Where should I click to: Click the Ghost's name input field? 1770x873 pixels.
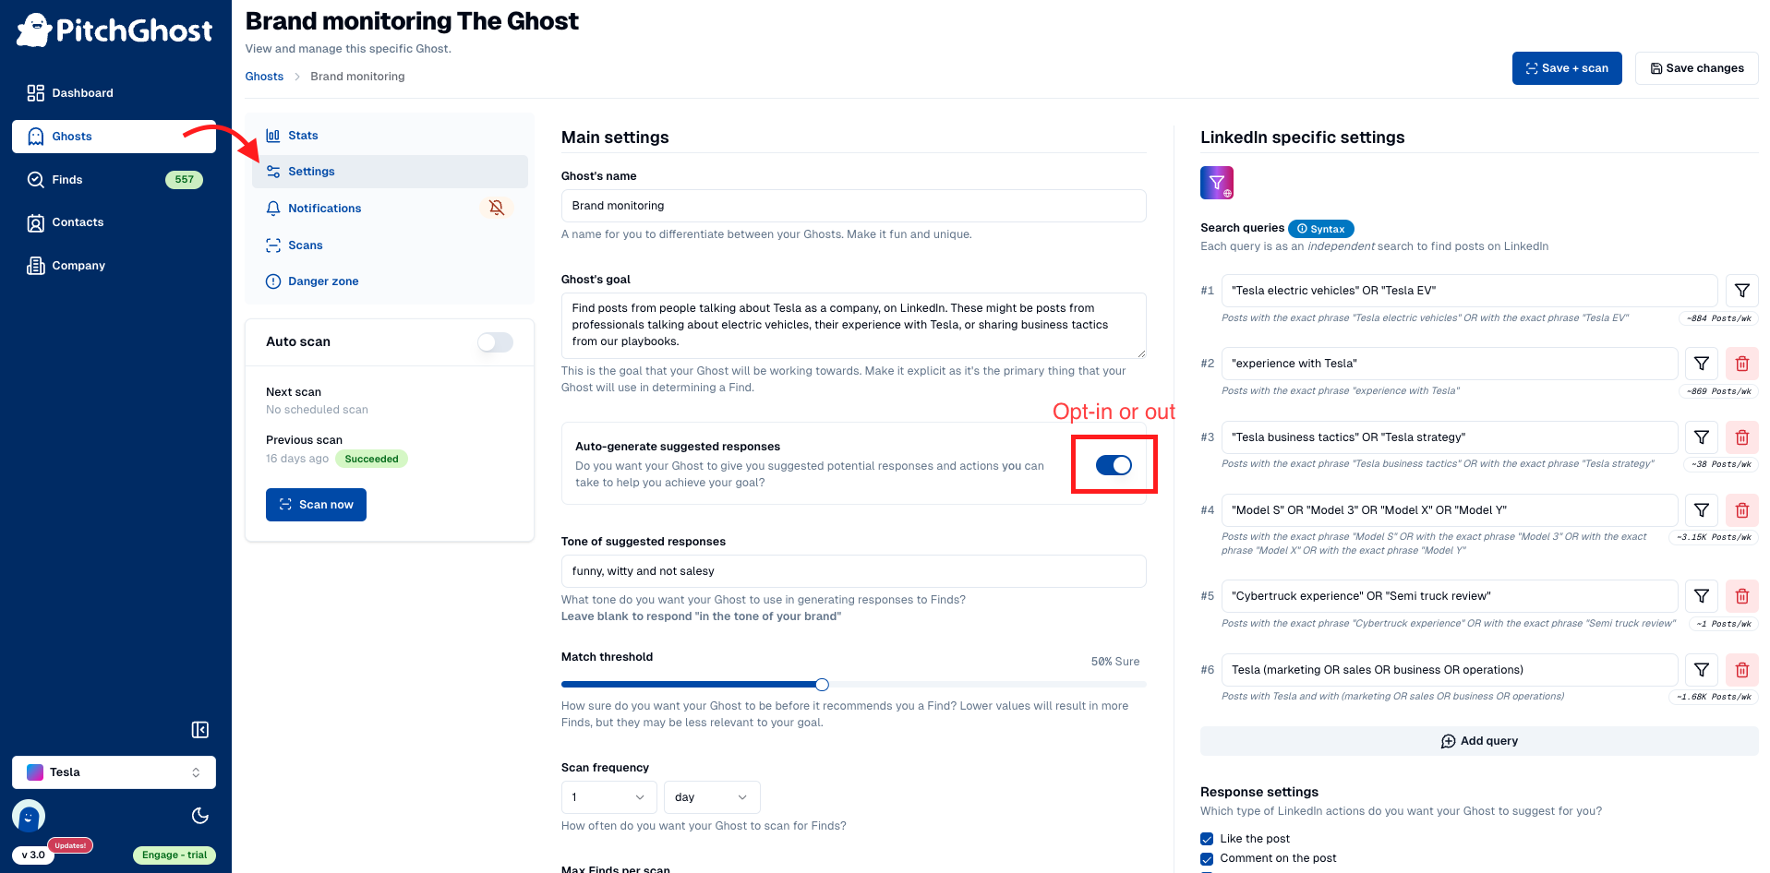click(853, 206)
